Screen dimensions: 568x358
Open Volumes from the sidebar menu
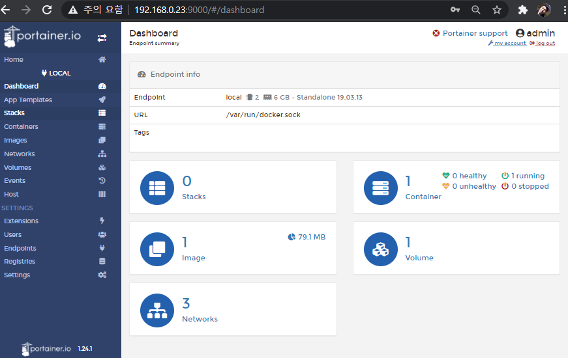tap(18, 167)
